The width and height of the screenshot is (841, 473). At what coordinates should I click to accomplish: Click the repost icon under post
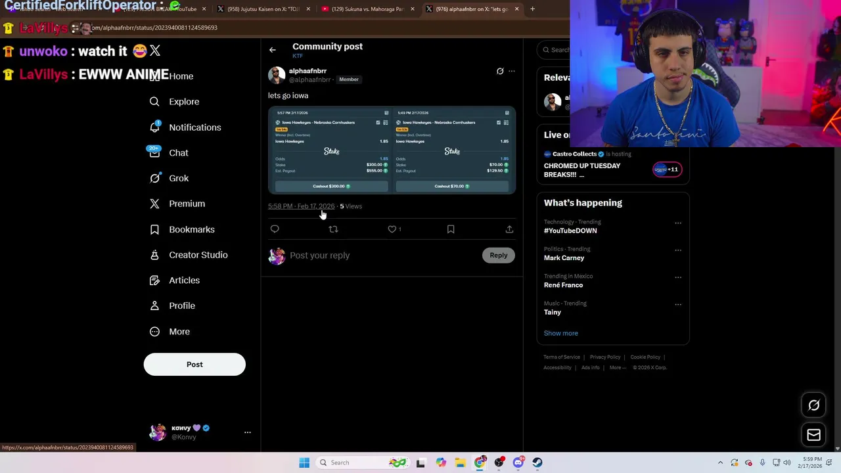click(333, 229)
